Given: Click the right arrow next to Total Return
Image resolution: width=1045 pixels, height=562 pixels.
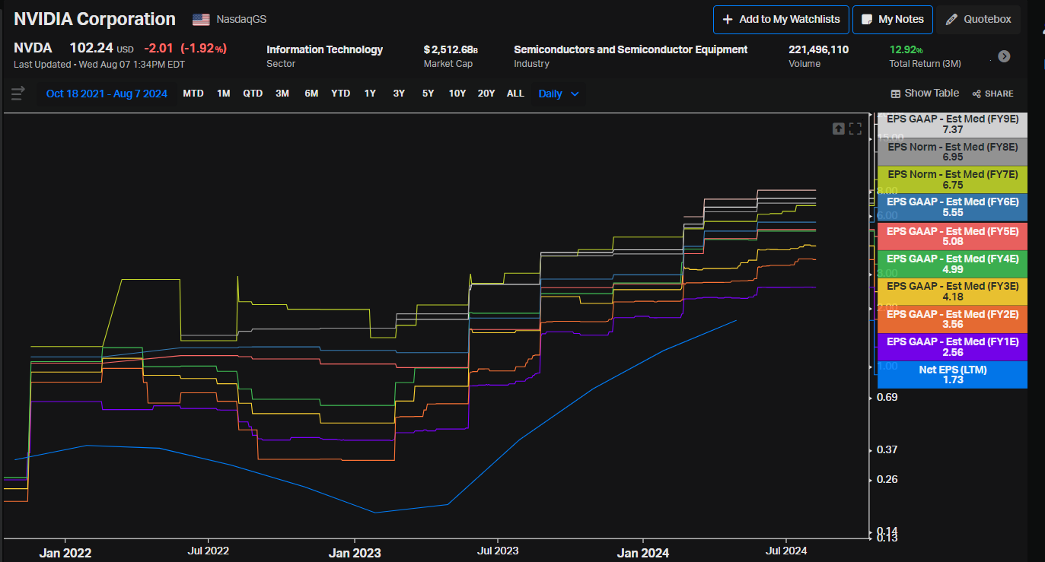Looking at the screenshot, I should (1004, 56).
